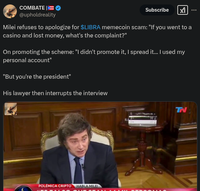
Task: Click the HABLA MILEI banner label
Action: (87, 186)
